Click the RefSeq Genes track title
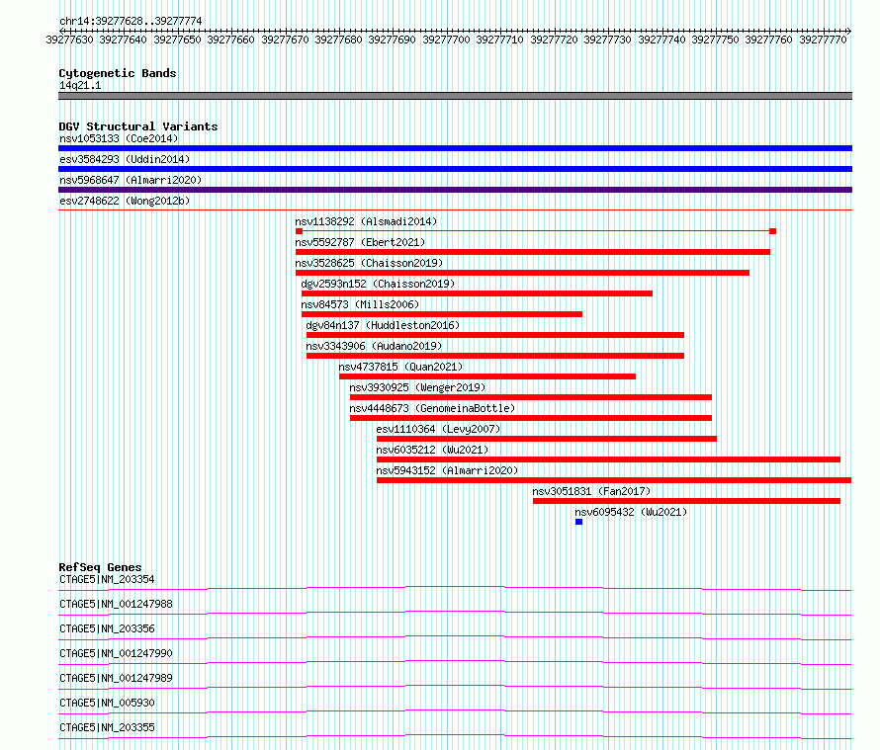 [x=101, y=567]
